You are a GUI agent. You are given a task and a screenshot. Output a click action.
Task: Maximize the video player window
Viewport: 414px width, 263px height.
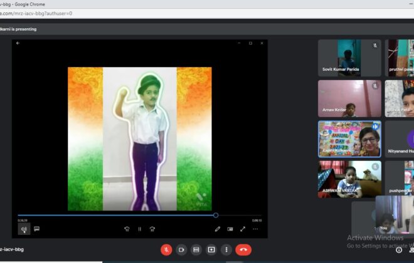tap(250, 43)
